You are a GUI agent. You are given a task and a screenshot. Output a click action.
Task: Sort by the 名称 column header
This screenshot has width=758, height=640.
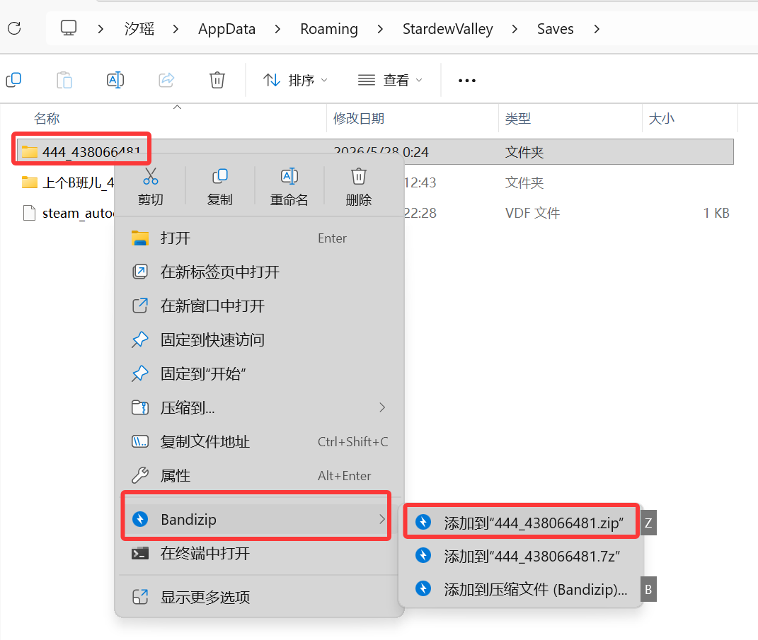click(47, 118)
